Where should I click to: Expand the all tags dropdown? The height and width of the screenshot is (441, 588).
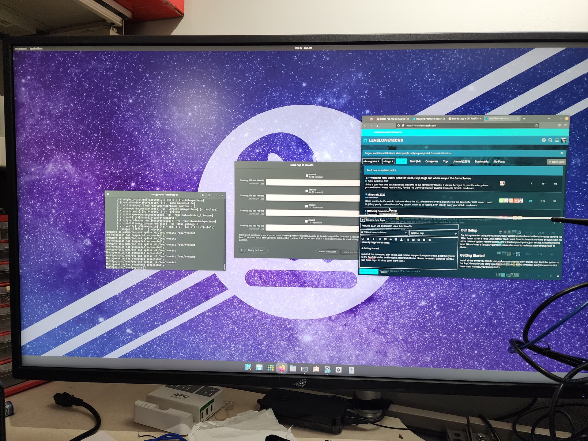[x=388, y=161]
